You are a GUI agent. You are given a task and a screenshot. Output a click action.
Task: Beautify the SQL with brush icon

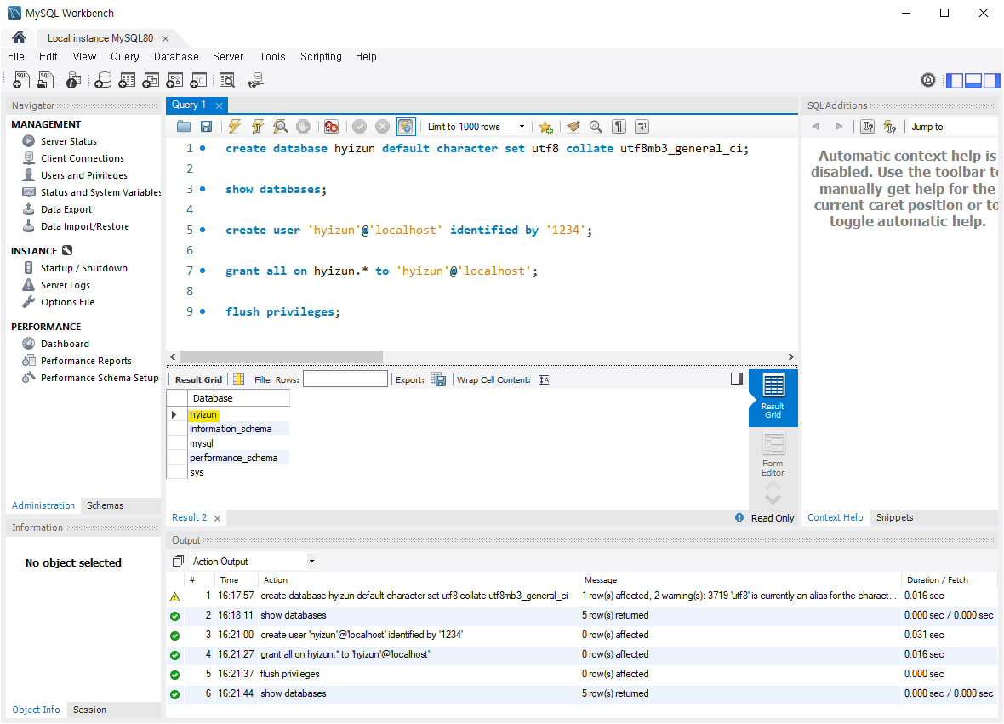click(x=573, y=127)
